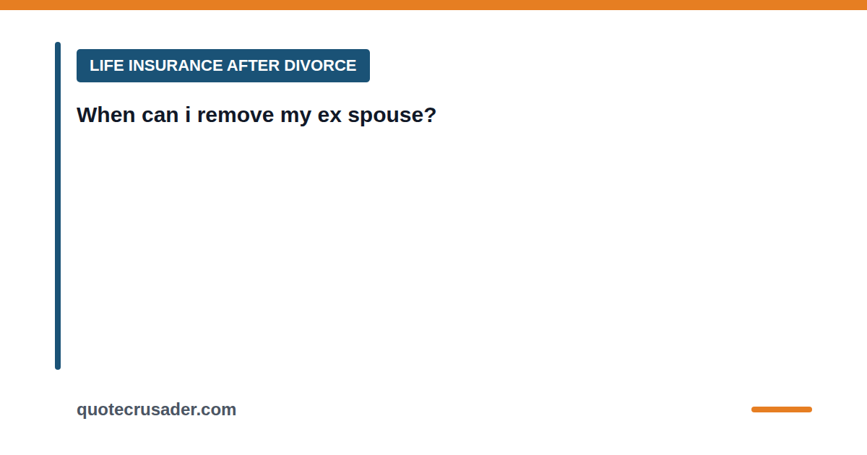
Task: Click the orange banner strip at top
Action: 433,5
